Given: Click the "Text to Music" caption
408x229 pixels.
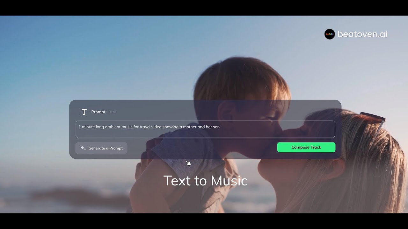Looking at the screenshot, I should point(205,181).
